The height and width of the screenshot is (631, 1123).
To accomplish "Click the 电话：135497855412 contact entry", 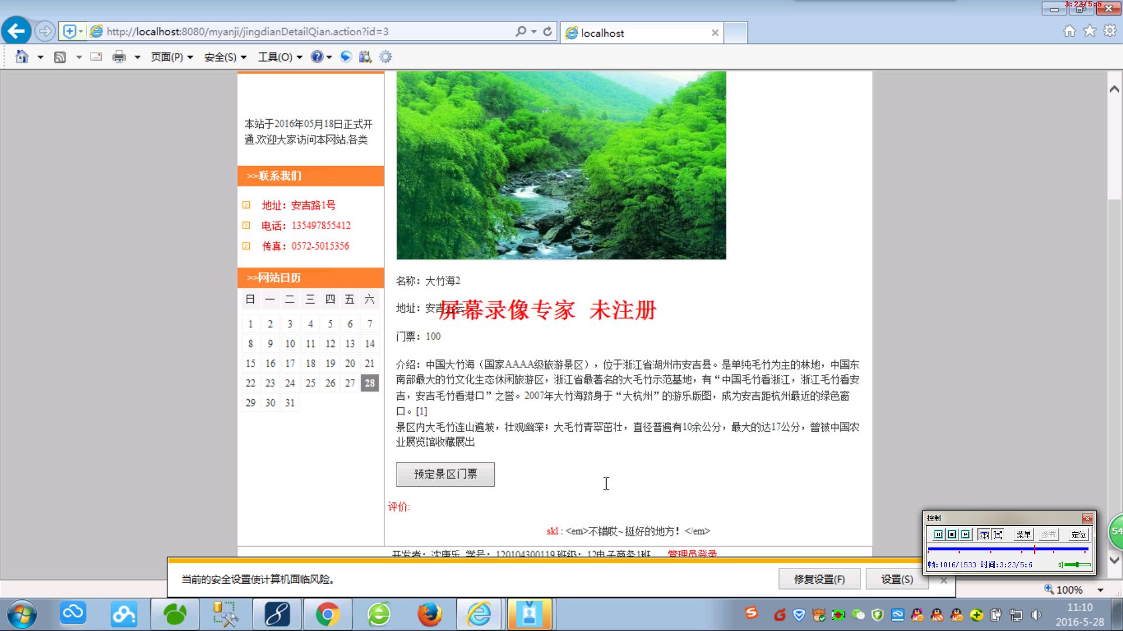I will click(x=306, y=226).
